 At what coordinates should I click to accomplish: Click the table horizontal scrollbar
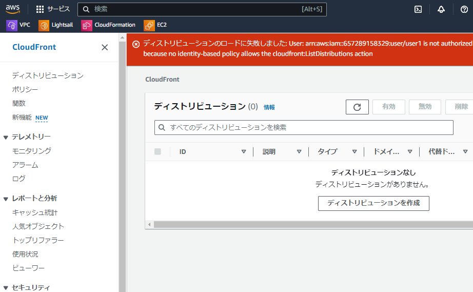click(x=313, y=224)
